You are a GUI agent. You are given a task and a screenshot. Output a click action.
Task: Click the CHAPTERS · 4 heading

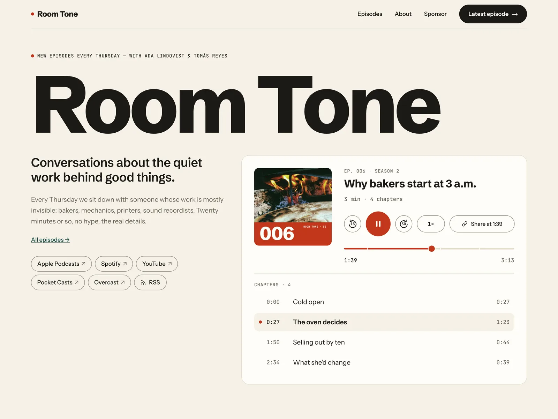(x=272, y=285)
